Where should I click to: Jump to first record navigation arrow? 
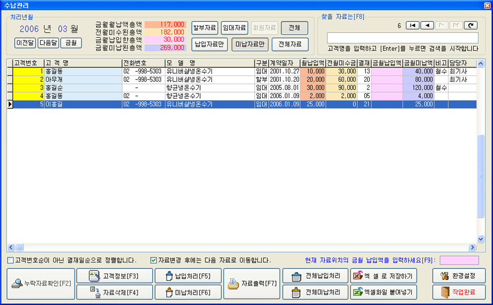pos(412,26)
